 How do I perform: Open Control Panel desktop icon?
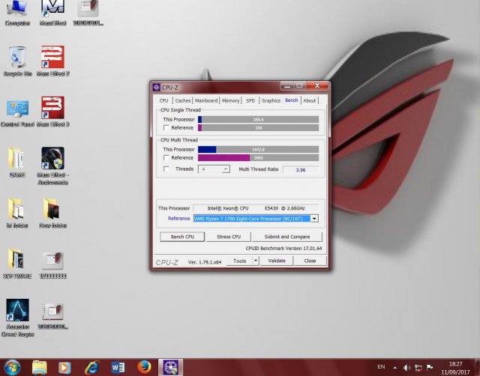pos(18,109)
